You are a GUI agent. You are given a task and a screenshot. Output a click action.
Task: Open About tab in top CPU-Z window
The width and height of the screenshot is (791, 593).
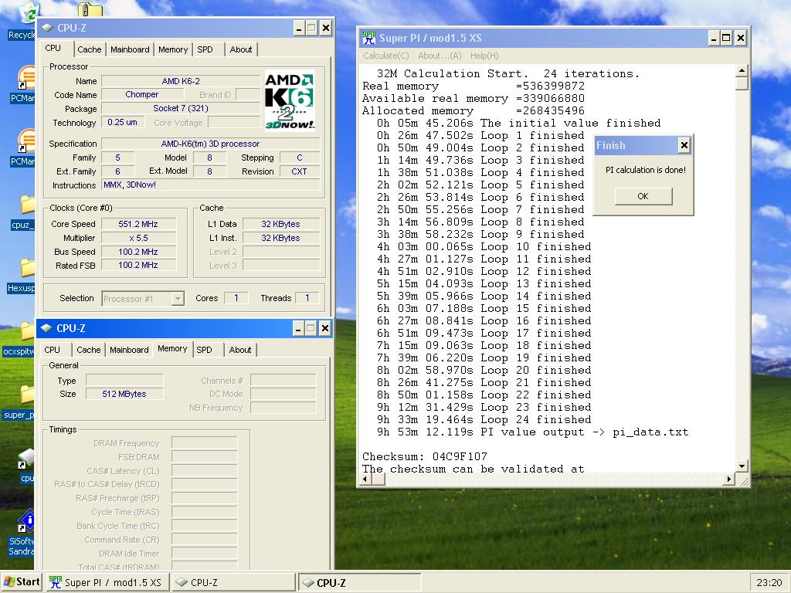(241, 49)
